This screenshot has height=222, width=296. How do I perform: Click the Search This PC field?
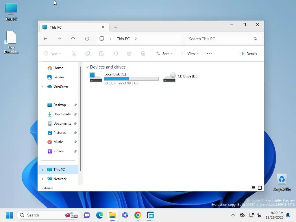[223, 39]
